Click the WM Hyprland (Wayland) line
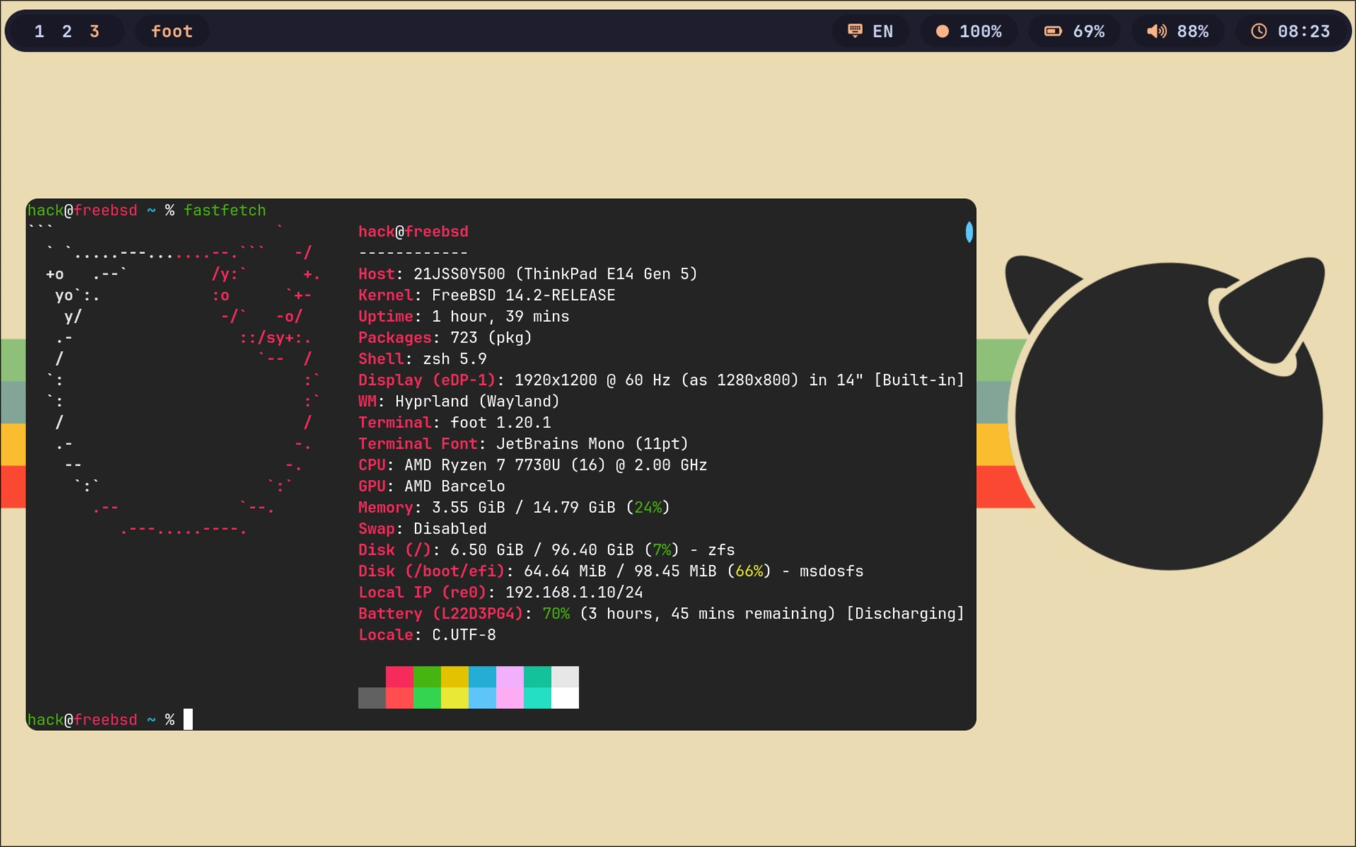 [x=459, y=401]
